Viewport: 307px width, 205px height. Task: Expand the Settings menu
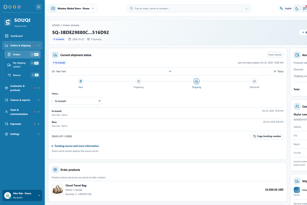[22, 134]
